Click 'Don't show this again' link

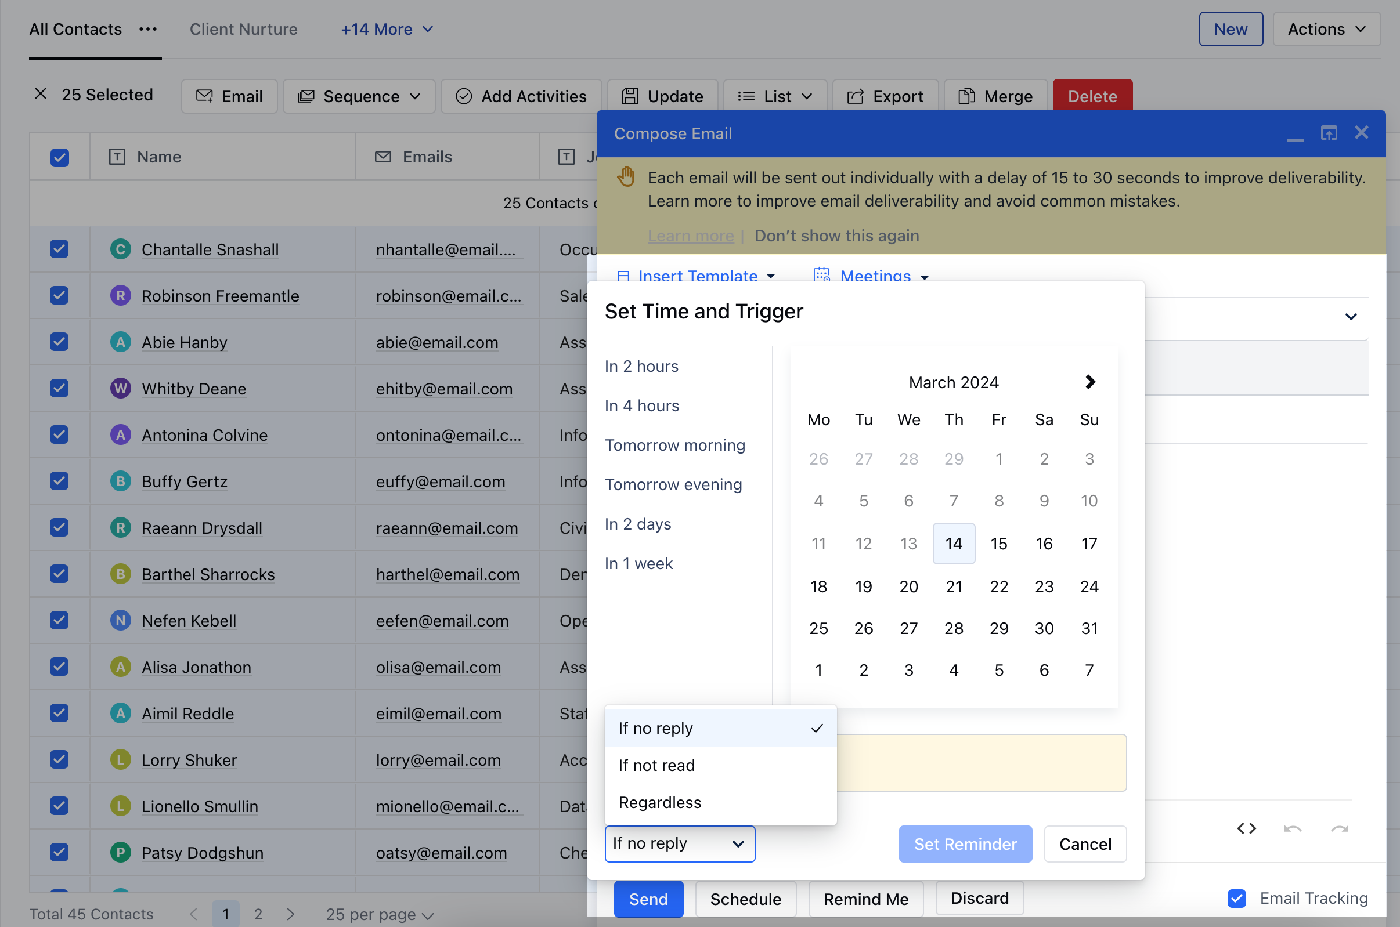pyautogui.click(x=836, y=236)
